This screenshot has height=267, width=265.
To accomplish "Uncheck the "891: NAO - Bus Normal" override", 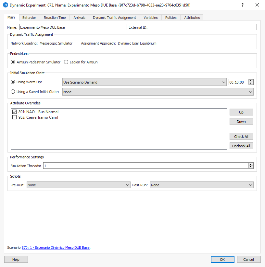I will [14, 112].
